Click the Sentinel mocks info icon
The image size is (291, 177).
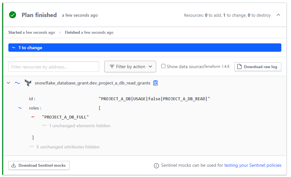point(156,165)
